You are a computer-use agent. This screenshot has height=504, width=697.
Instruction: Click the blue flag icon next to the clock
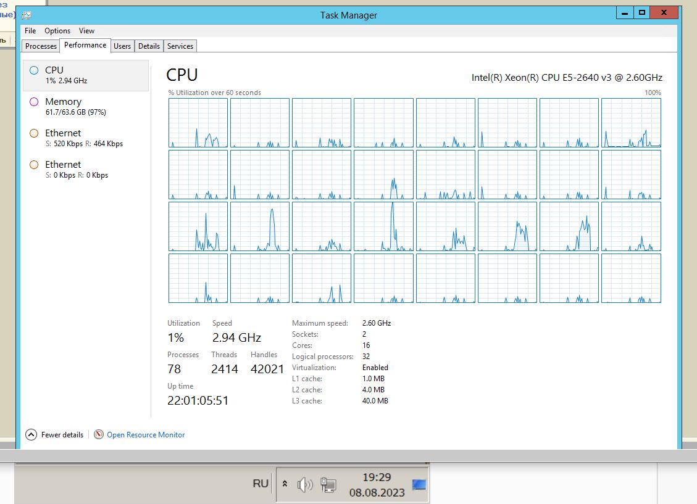(x=419, y=484)
